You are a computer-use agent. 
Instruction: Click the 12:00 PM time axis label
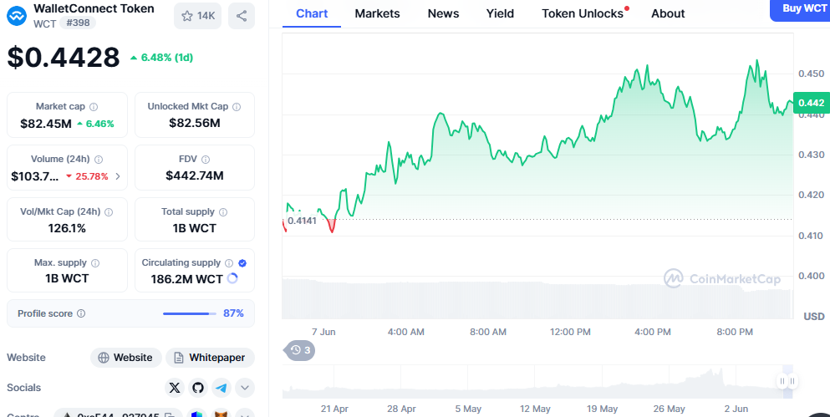[x=569, y=333]
